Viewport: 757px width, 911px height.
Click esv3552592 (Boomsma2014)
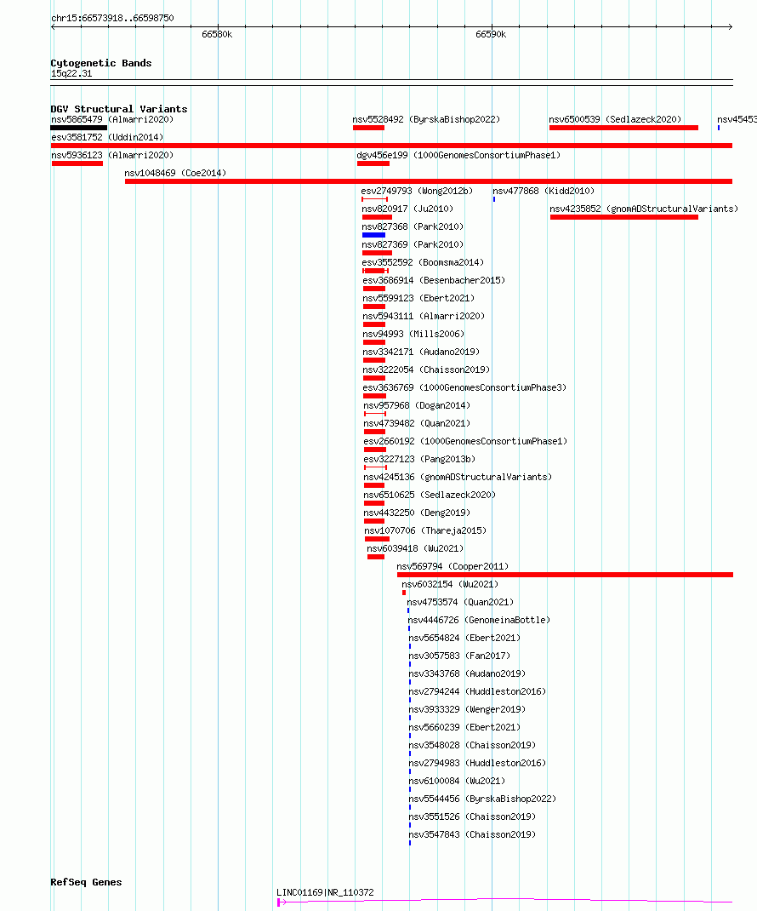coord(423,262)
